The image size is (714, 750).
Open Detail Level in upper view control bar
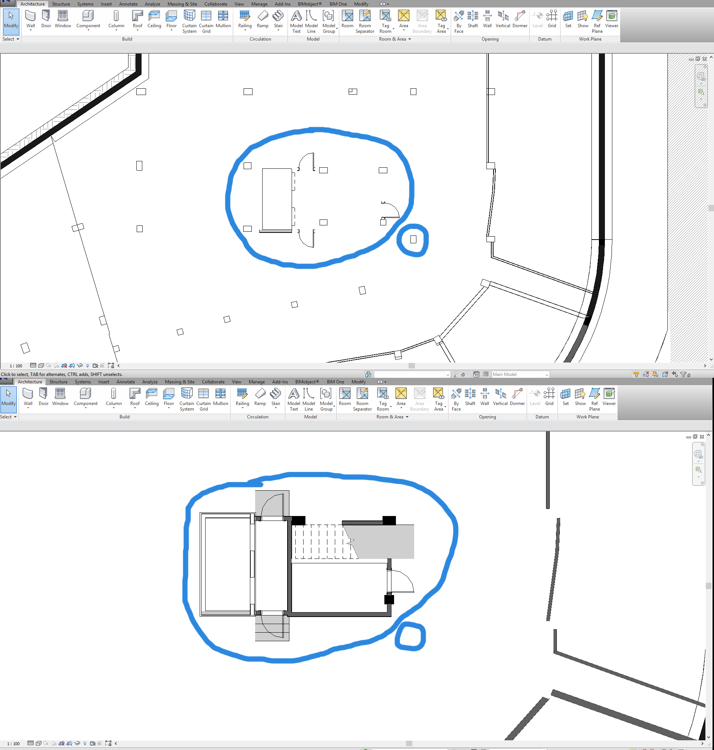pos(33,365)
